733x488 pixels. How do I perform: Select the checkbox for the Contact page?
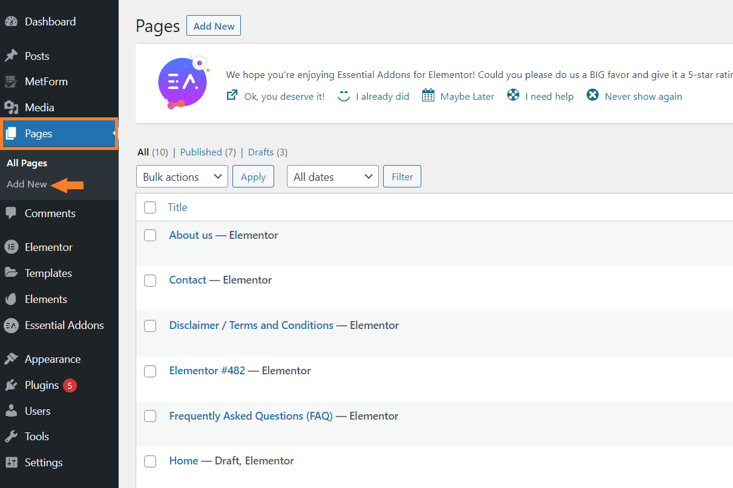[x=150, y=280]
